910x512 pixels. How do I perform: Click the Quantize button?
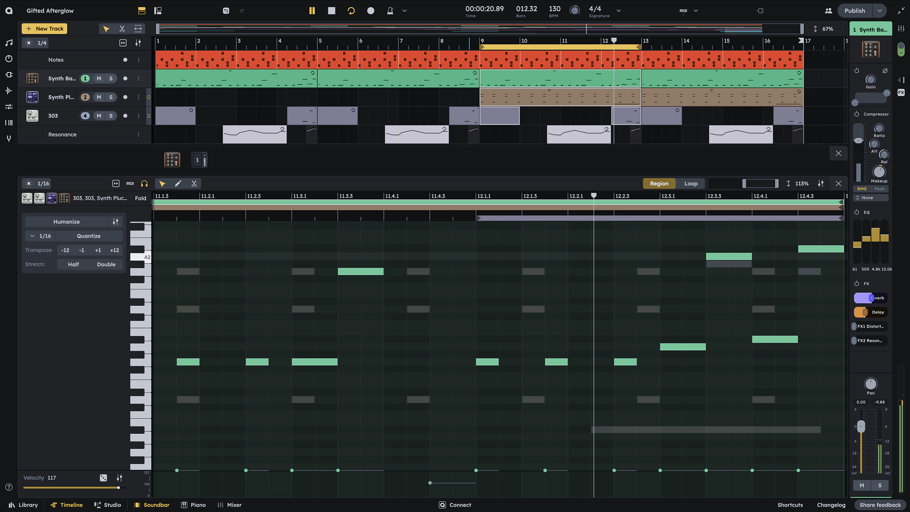click(88, 236)
